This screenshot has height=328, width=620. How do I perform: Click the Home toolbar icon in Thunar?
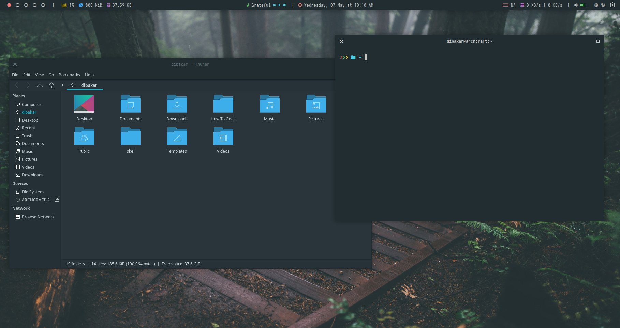(x=51, y=85)
